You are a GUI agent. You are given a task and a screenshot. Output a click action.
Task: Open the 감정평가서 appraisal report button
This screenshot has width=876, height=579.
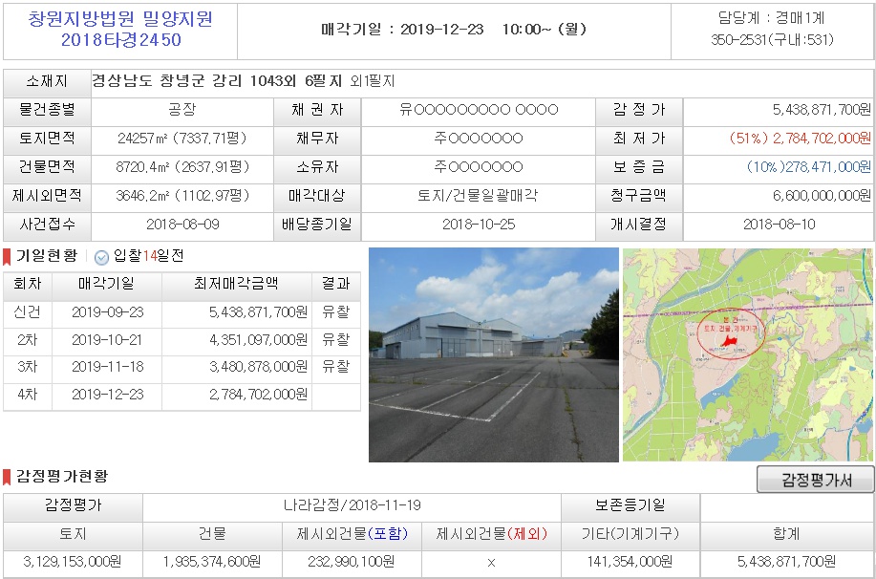815,480
